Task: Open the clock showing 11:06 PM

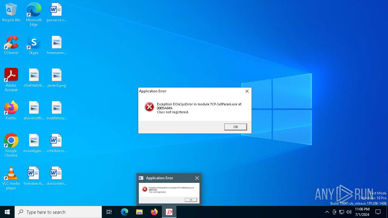Action: click(x=362, y=212)
